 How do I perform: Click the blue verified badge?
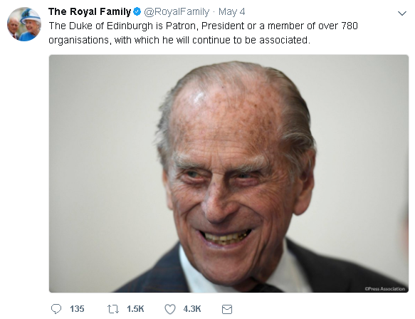click(137, 11)
